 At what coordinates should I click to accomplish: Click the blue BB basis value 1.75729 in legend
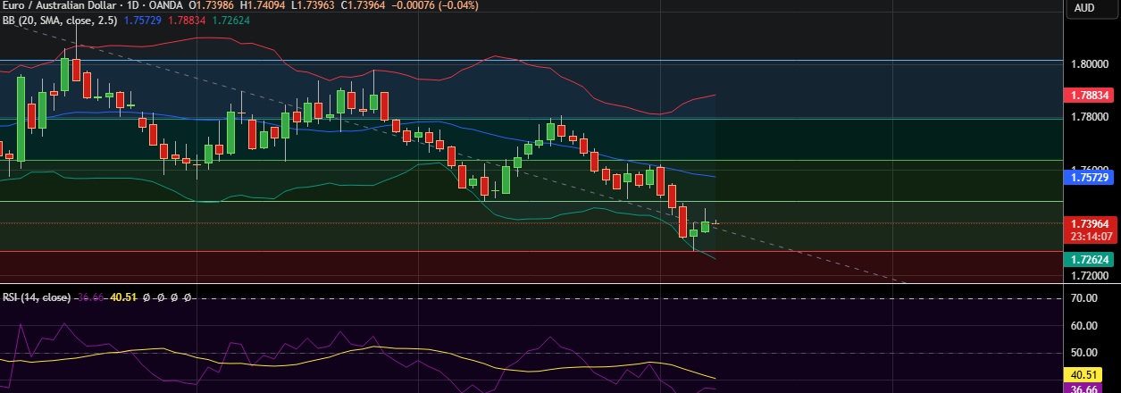(x=143, y=21)
